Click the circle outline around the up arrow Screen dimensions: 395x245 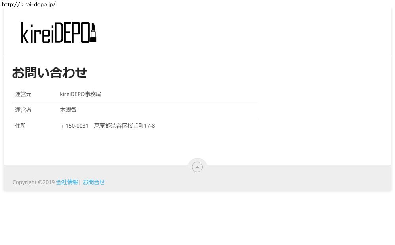[x=197, y=167]
